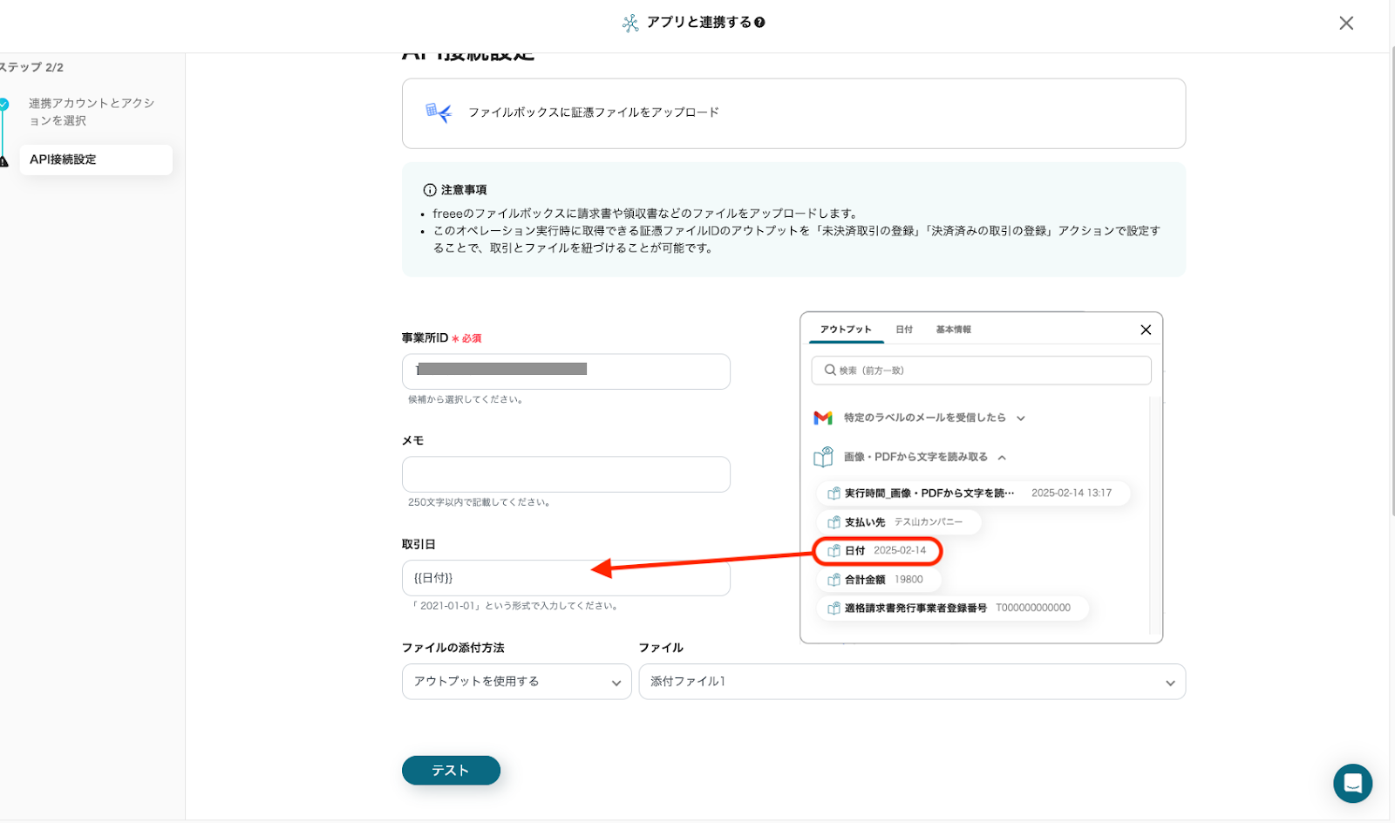Viewport: 1395px width, 823px height.
Task: Open the chat support bubble
Action: [x=1352, y=783]
